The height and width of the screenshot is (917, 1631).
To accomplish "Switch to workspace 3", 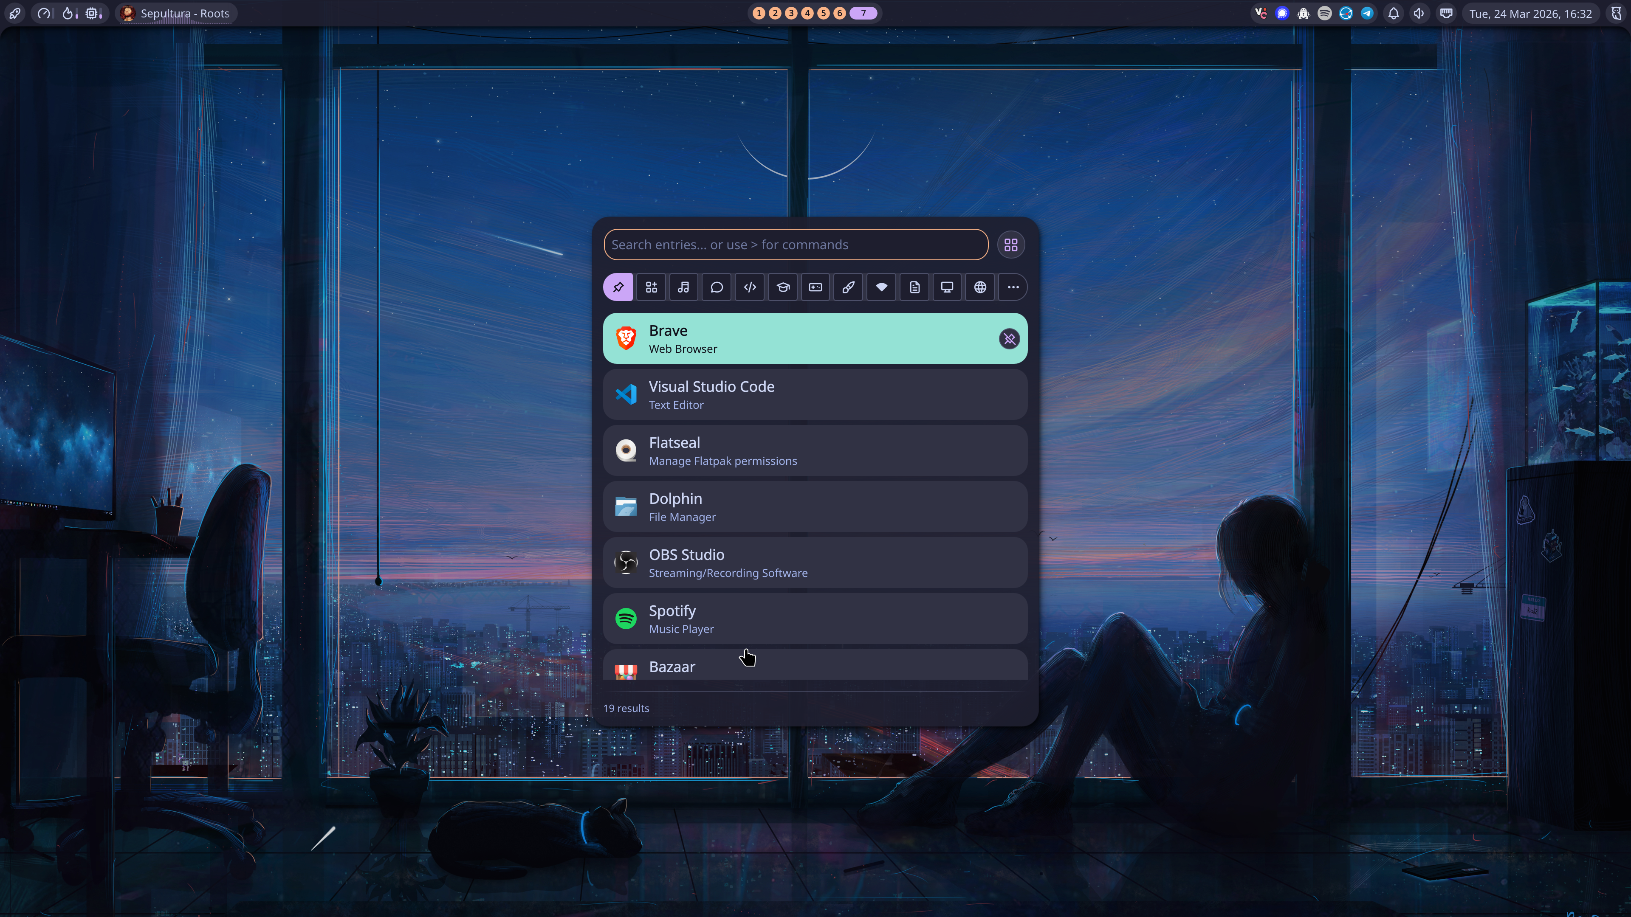I will (791, 13).
